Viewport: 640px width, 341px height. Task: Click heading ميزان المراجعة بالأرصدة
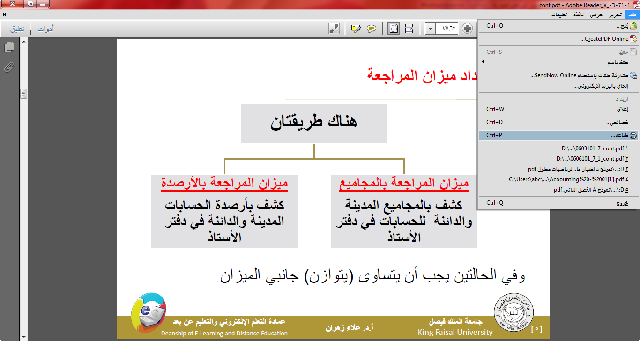[224, 183]
